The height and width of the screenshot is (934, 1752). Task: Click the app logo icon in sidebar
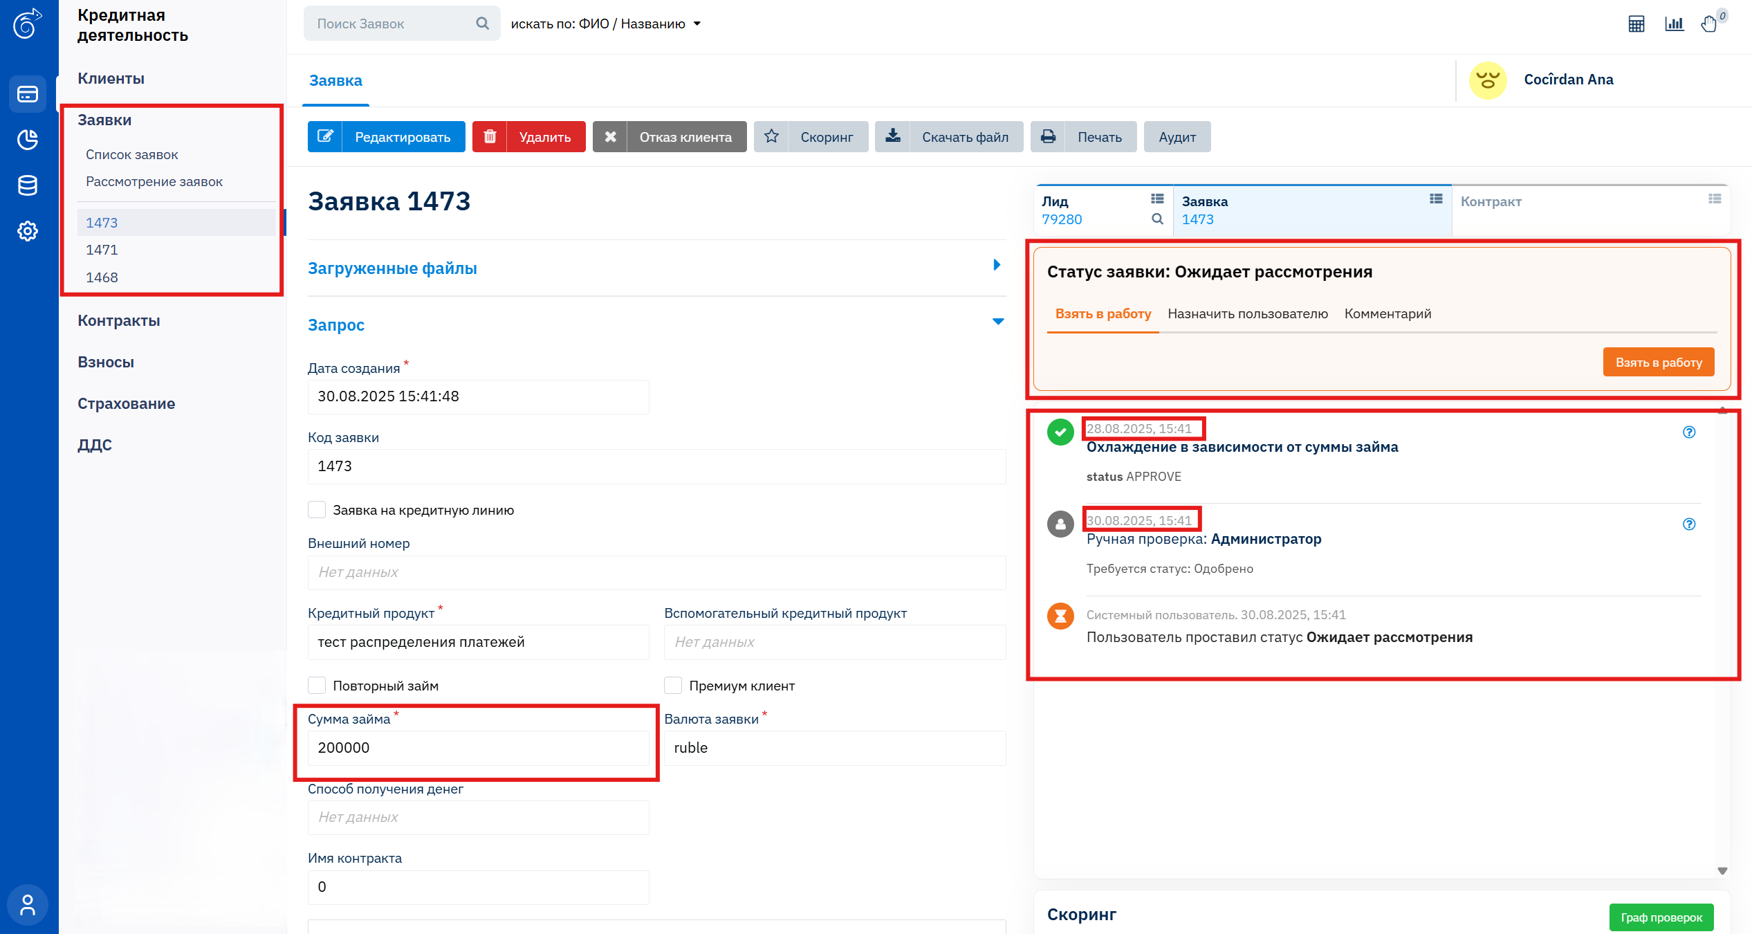pos(28,24)
